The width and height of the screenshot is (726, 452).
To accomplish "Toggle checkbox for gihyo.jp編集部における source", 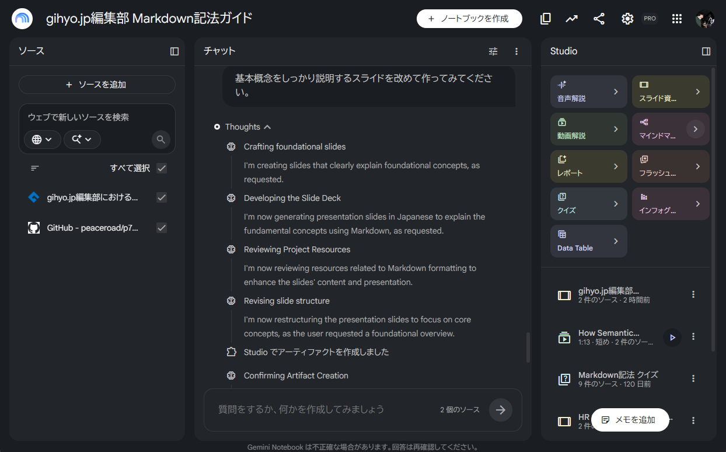I will [162, 197].
